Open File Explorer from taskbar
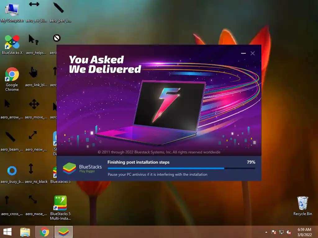 [x=25, y=232]
